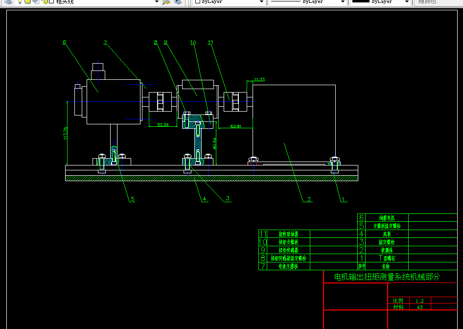The height and width of the screenshot is (329, 463).
Task: Toggle the layer on/off light bulb icon
Action: 20,1
